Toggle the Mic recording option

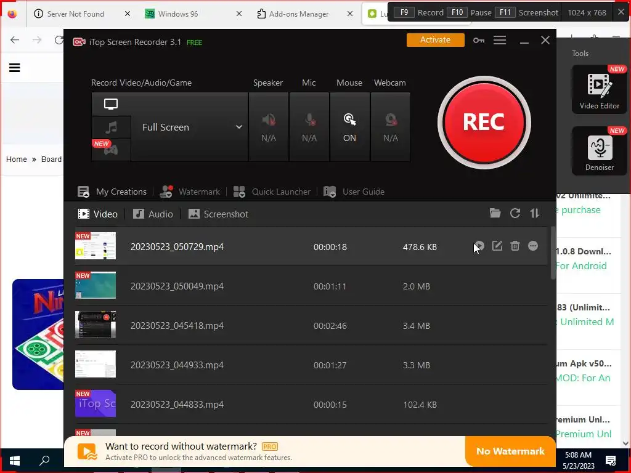[x=309, y=127]
